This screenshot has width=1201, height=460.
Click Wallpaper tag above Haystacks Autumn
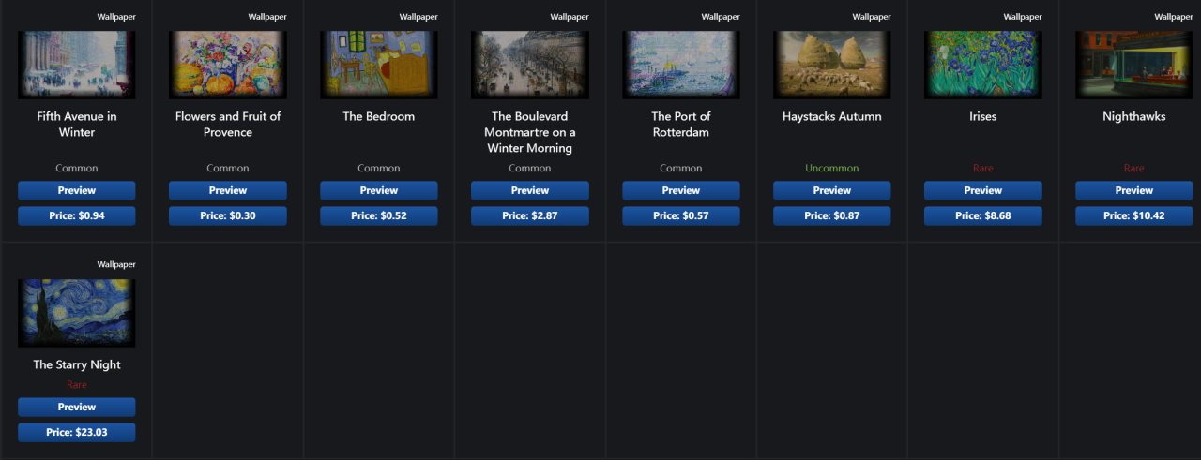point(872,17)
